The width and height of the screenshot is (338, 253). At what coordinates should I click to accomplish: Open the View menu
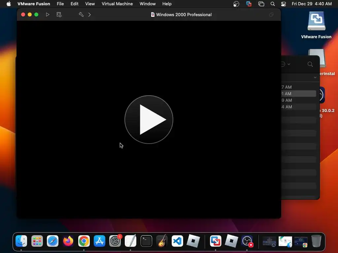[x=90, y=4]
